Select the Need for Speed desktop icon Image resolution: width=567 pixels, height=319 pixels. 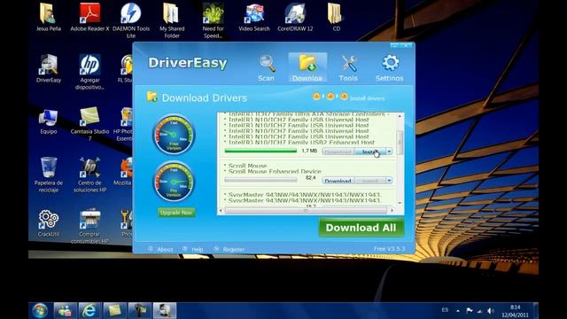[213, 21]
